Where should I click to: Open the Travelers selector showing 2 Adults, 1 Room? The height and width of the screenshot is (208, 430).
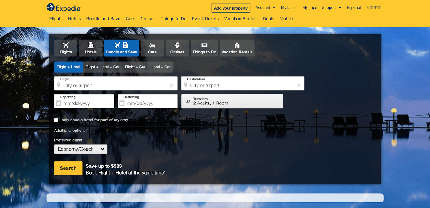tap(232, 101)
